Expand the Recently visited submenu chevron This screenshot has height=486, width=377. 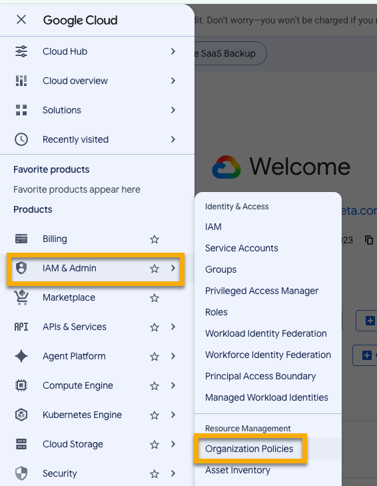(173, 139)
